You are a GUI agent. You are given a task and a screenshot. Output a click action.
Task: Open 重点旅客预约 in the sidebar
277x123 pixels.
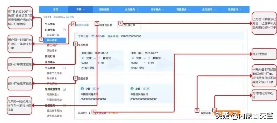(54, 111)
